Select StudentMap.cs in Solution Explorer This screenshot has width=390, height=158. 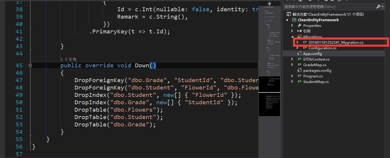(x=316, y=82)
